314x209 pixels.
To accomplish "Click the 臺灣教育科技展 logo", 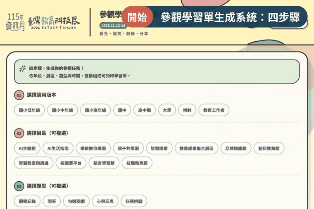I will pos(54,22).
